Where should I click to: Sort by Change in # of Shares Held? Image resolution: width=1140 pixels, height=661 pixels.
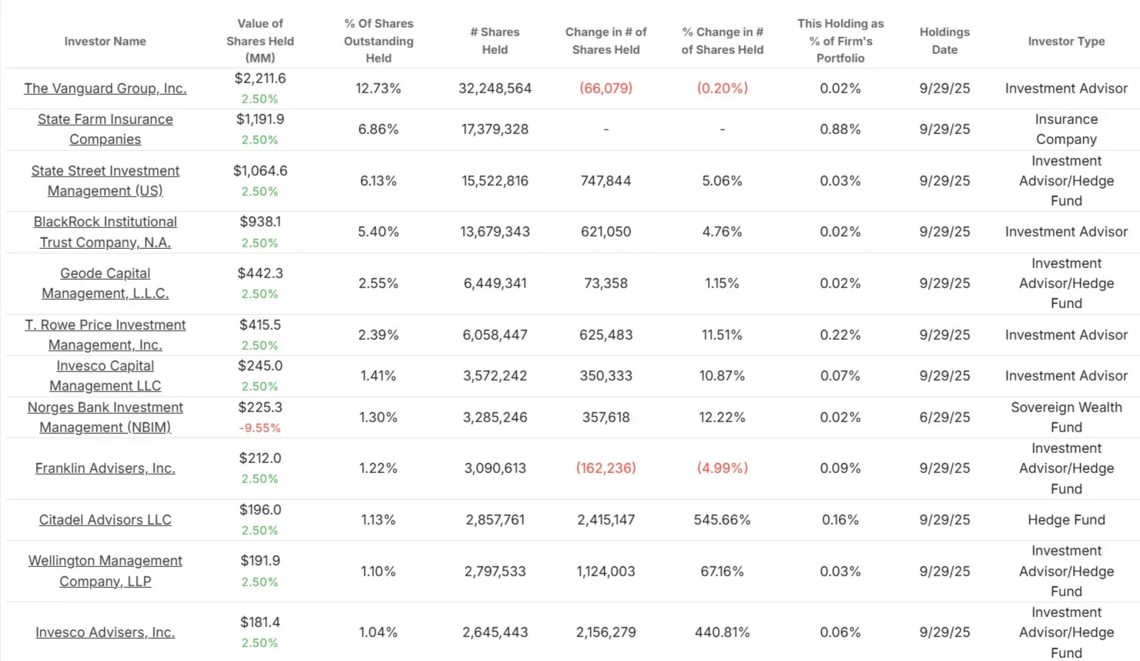pos(606,41)
